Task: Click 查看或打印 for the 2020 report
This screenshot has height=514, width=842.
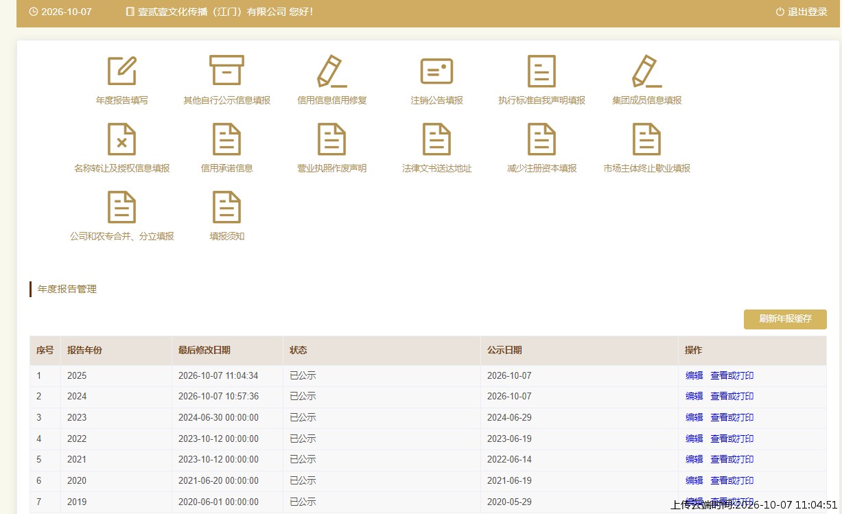Action: point(732,480)
